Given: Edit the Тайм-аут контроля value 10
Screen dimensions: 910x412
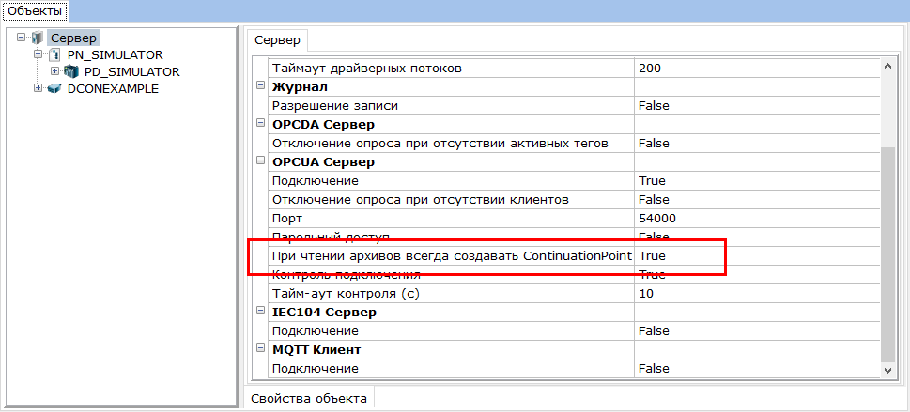Looking at the screenshot, I should [757, 294].
